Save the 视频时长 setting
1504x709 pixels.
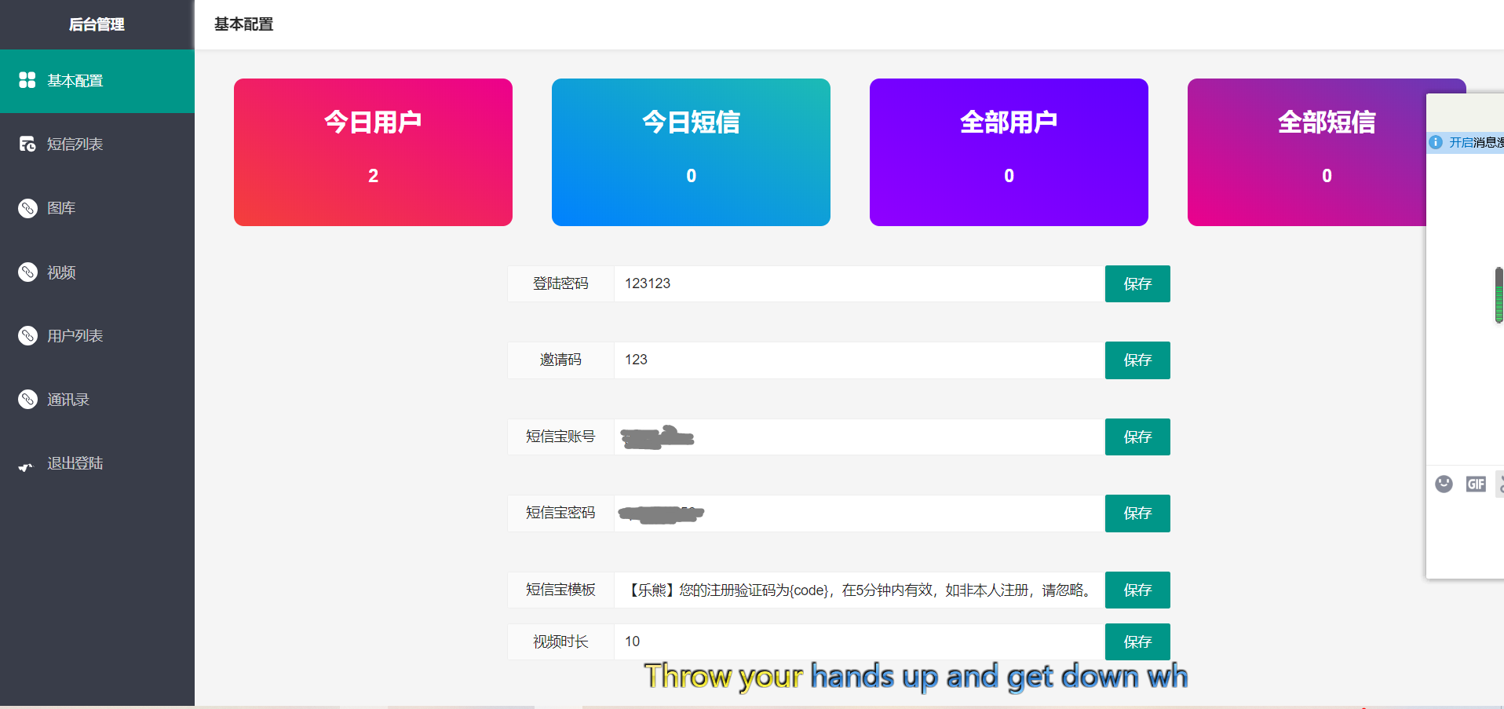[1137, 641]
